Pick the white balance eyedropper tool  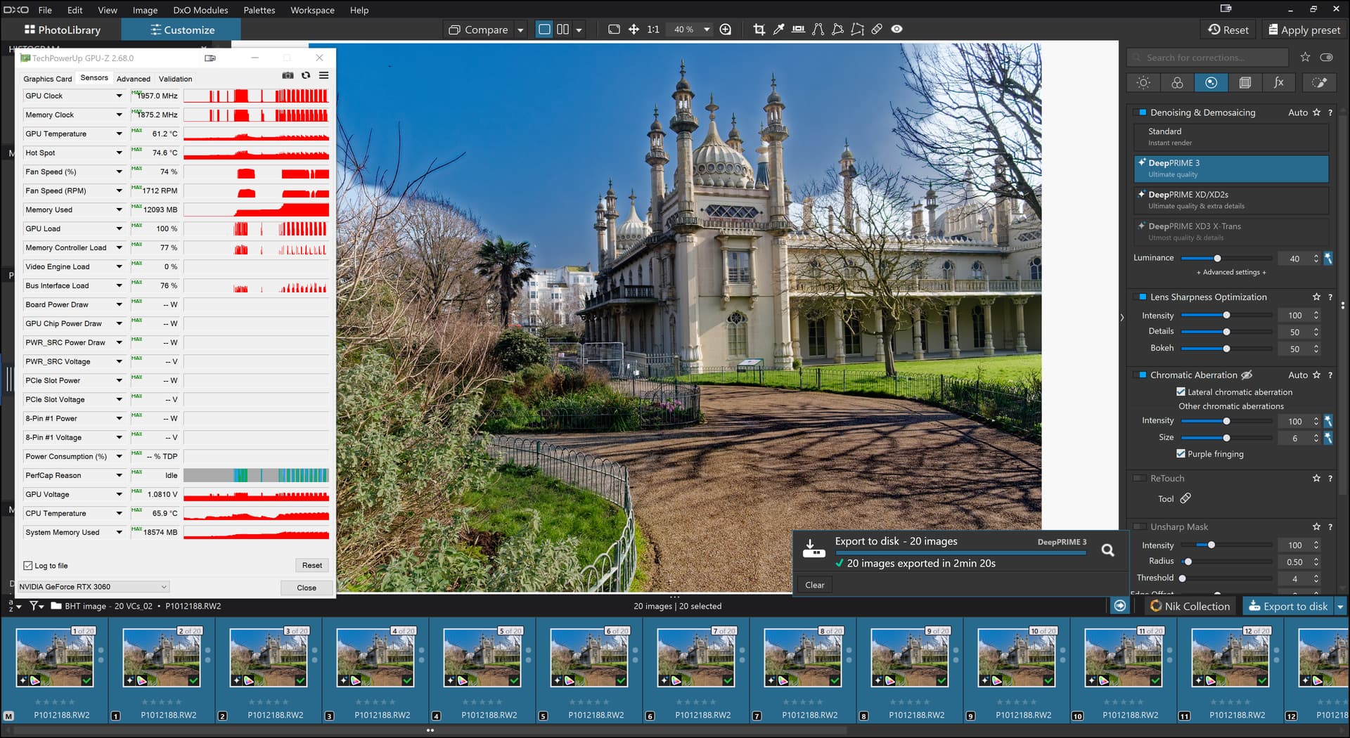[778, 30]
